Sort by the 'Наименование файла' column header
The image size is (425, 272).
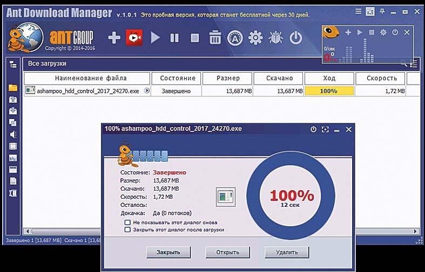[x=86, y=78]
